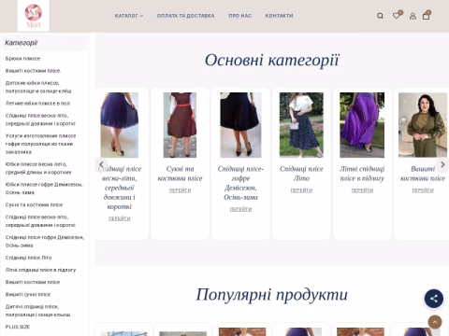
Task: Click card title Спідниці плісе Літо
Action: coord(301,174)
